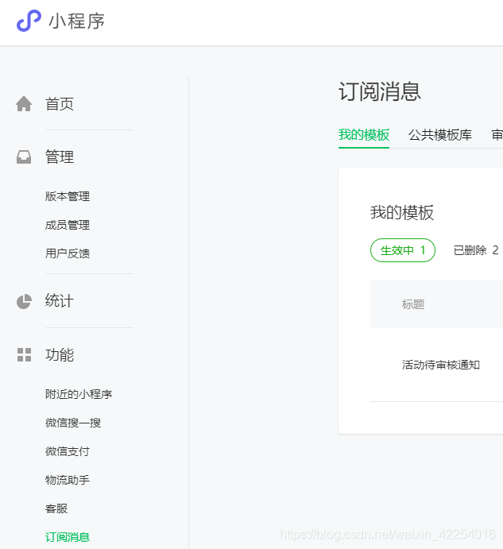
Task: Click the 活动待审核通知 template row
Action: point(441,365)
